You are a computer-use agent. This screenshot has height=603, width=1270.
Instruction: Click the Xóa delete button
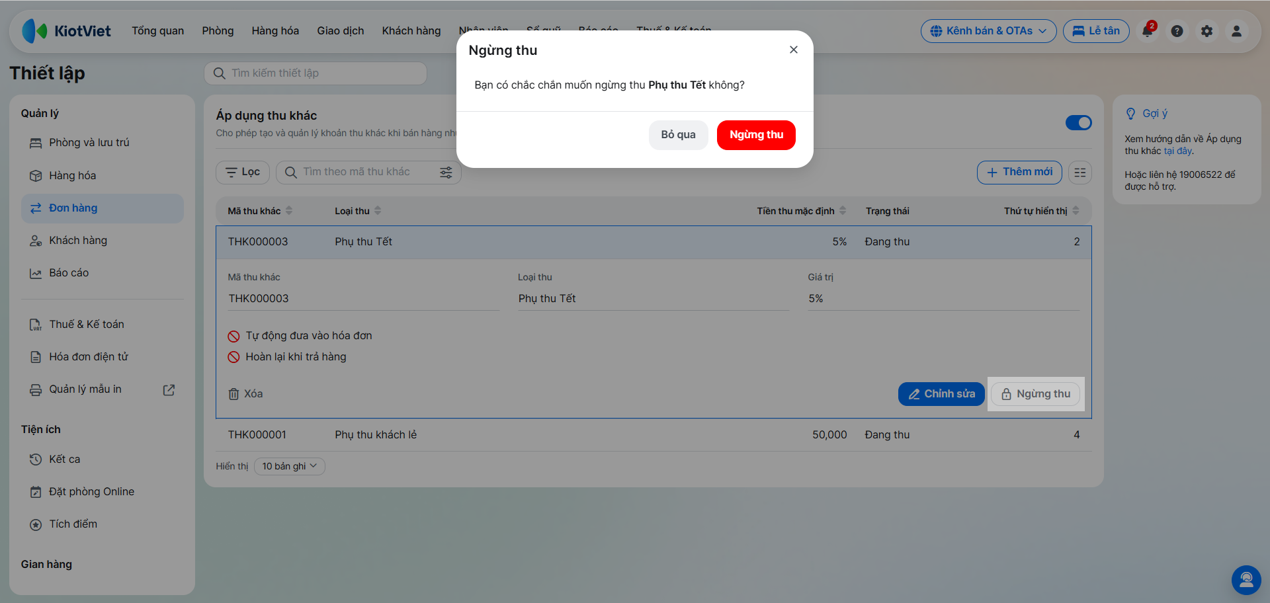tap(245, 394)
